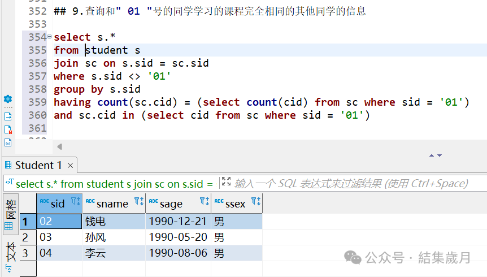The height and width of the screenshot is (277, 487).
Task: Click the cell with sid 02
Action: click(59, 222)
